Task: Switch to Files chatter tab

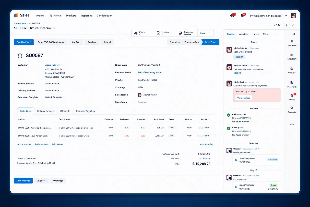Action: point(265,34)
